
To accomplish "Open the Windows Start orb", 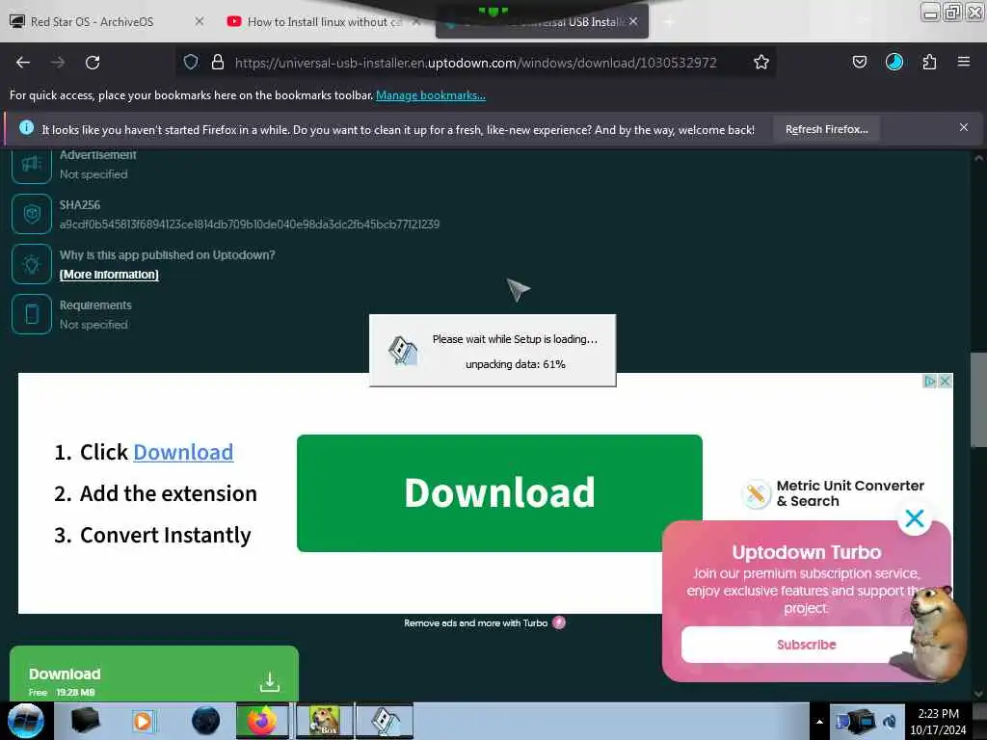I will pyautogui.click(x=26, y=721).
